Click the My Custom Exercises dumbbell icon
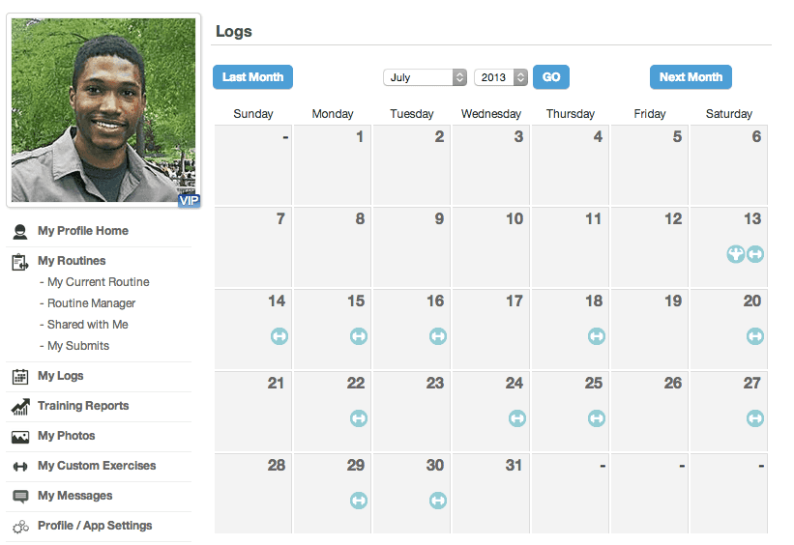The height and width of the screenshot is (545, 794). point(20,467)
